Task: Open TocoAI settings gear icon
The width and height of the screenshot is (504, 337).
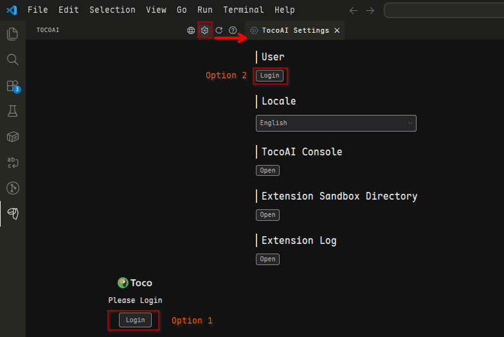Action: pos(204,30)
